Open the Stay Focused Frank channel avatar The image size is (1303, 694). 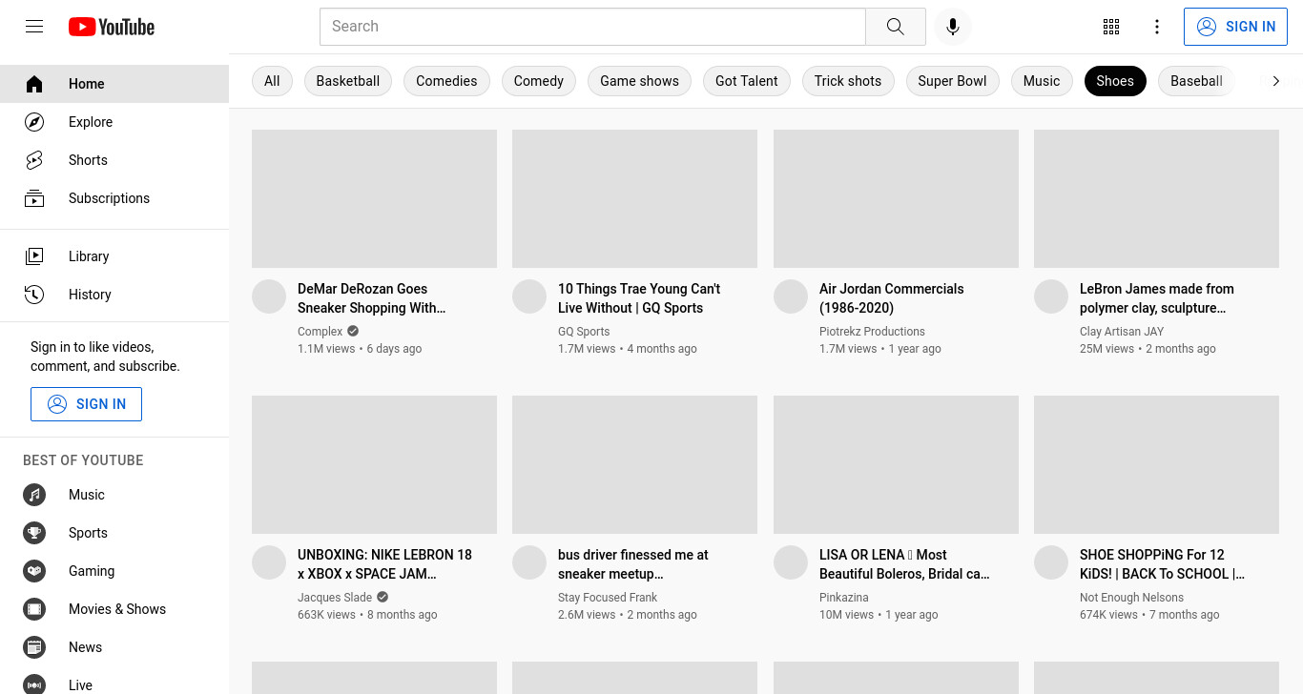click(529, 562)
